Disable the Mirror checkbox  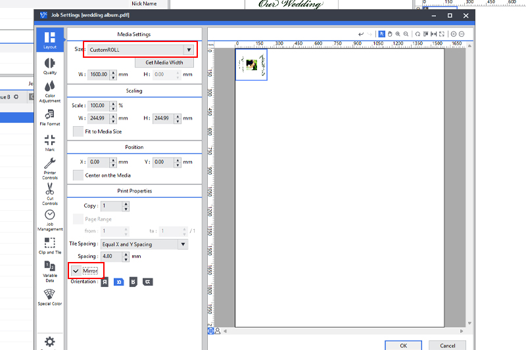(76, 271)
